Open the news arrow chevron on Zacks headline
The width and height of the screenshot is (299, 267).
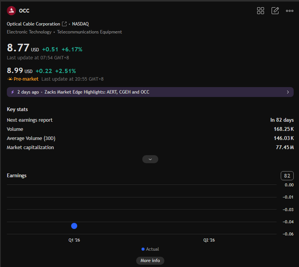pos(288,92)
